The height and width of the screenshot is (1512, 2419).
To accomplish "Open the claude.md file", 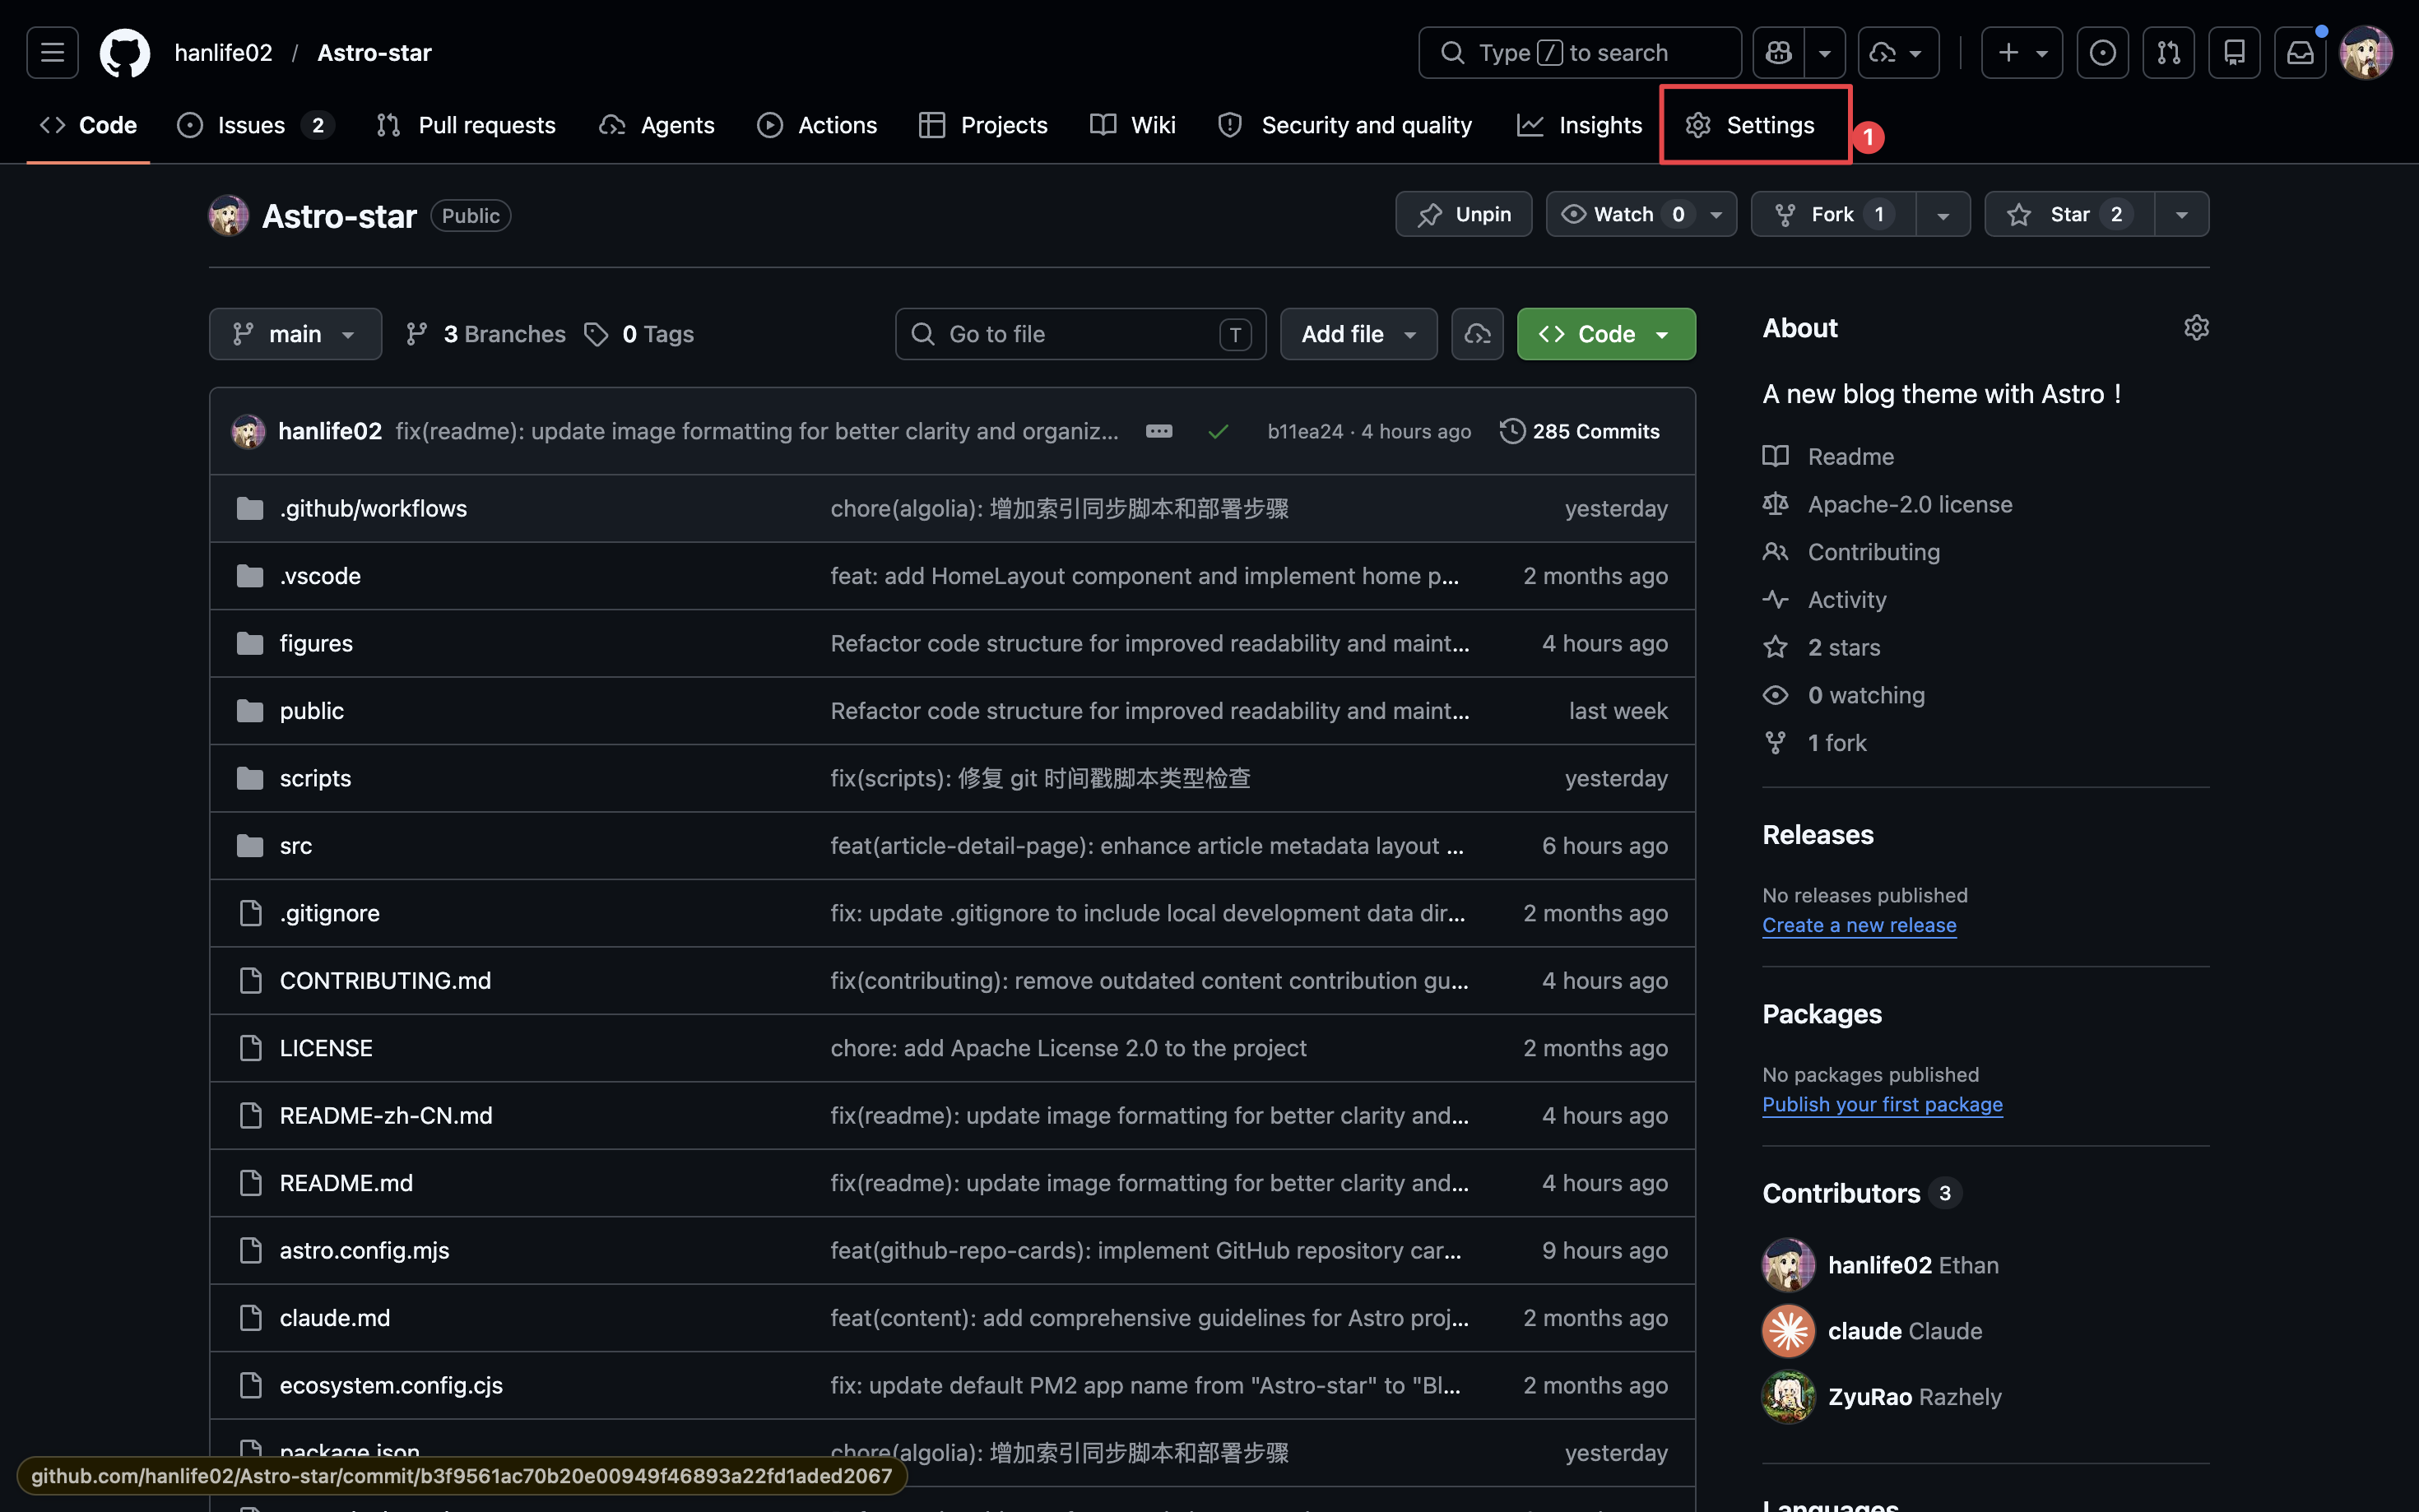I will coord(335,1318).
